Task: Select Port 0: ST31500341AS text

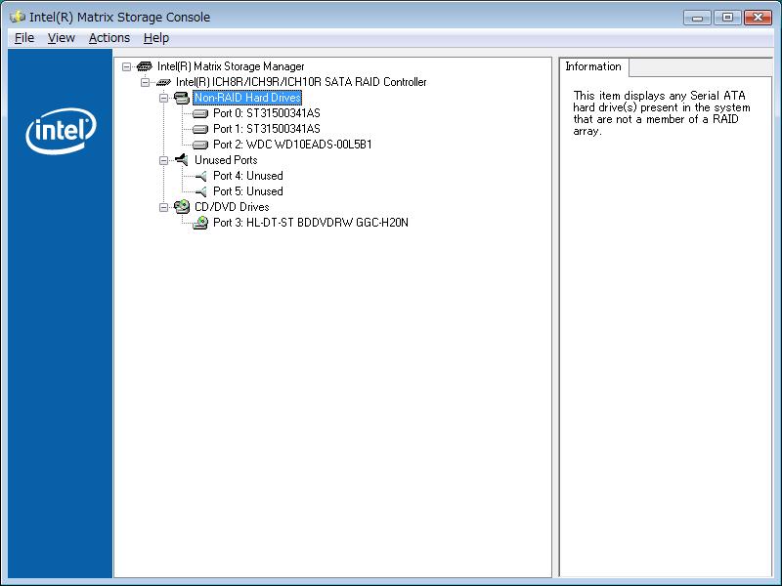Action: point(266,113)
